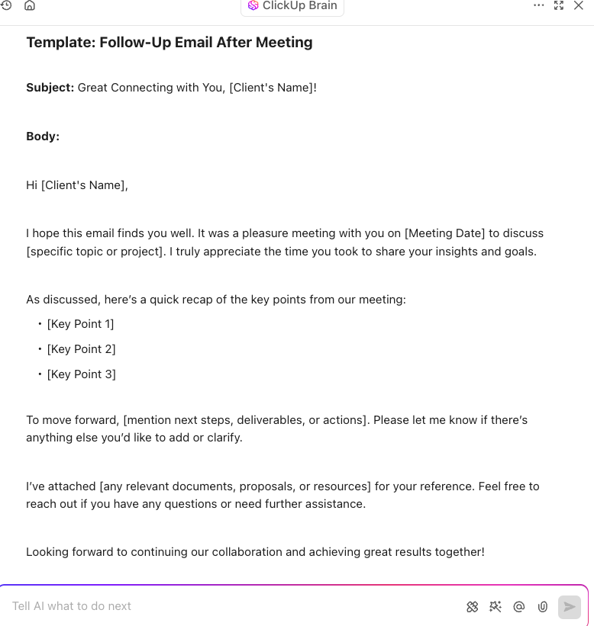Click the ClickUp Brain header button
Screen dimensions: 594x626
tap(292, 7)
